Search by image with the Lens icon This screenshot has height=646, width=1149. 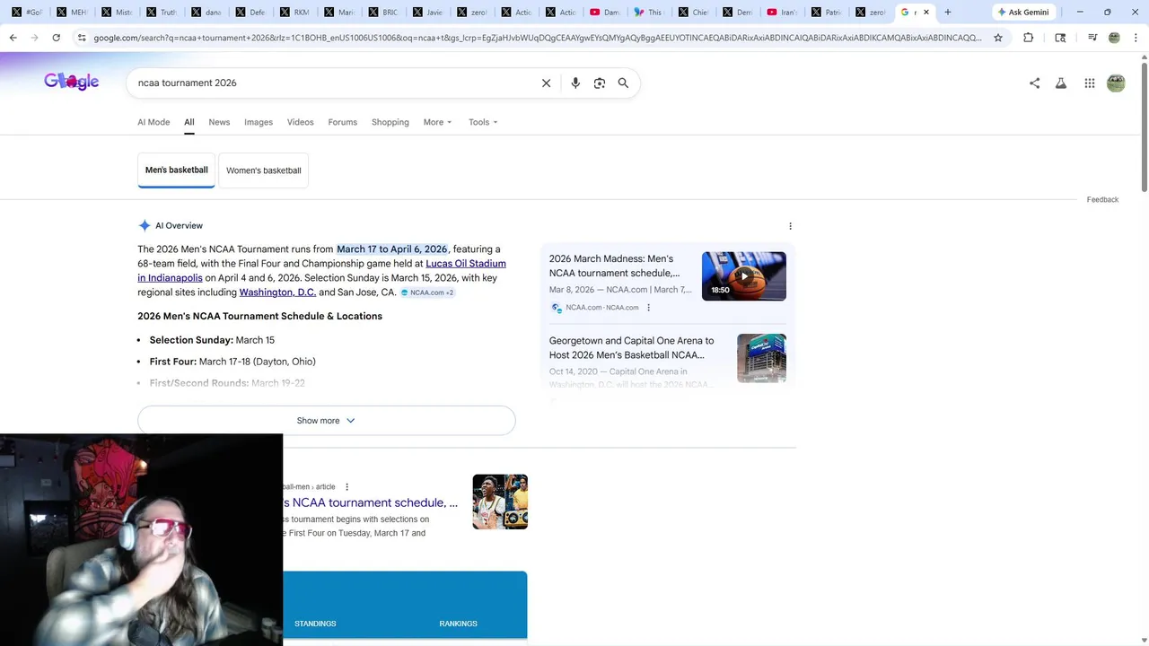pyautogui.click(x=600, y=83)
